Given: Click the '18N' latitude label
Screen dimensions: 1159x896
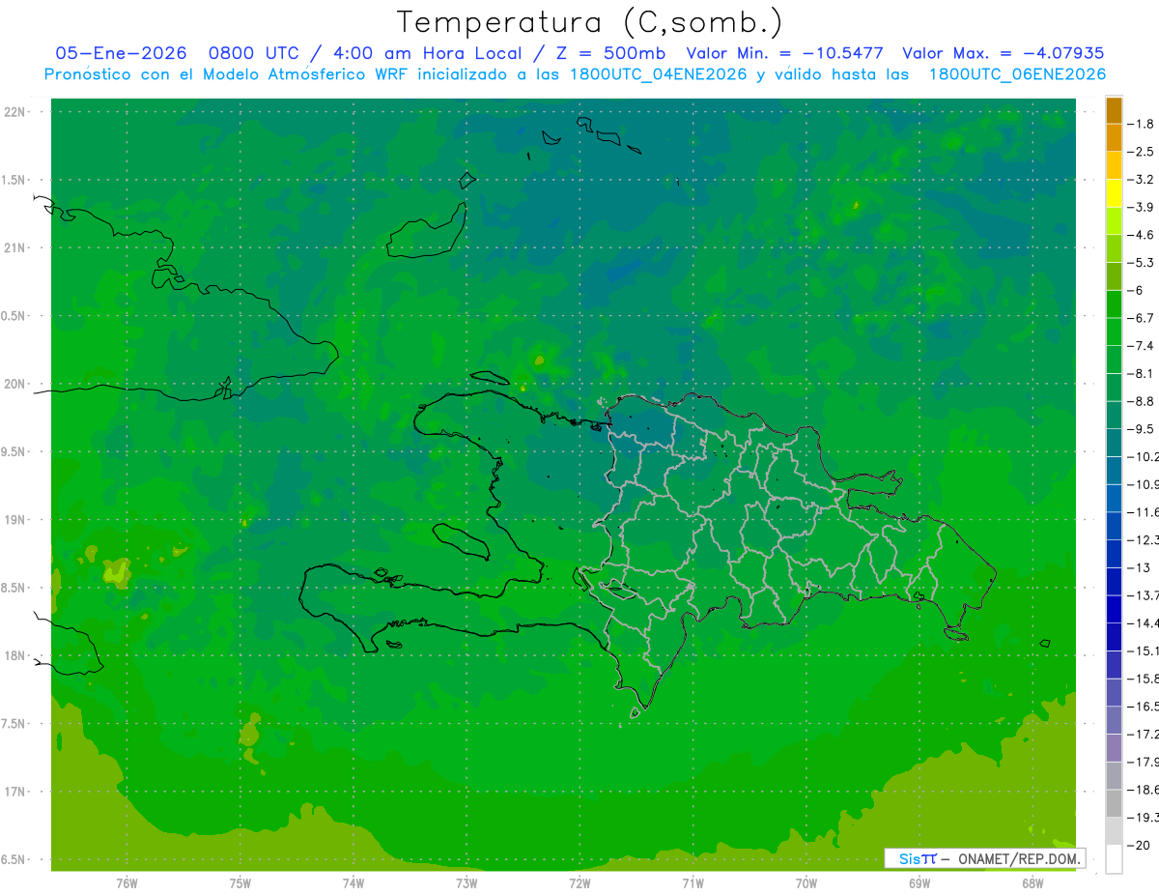Looking at the screenshot, I should 14,655.
